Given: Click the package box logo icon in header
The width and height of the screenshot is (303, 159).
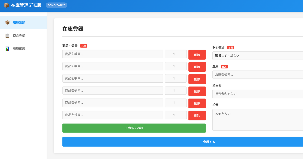Looking at the screenshot, I should pos(6,5).
